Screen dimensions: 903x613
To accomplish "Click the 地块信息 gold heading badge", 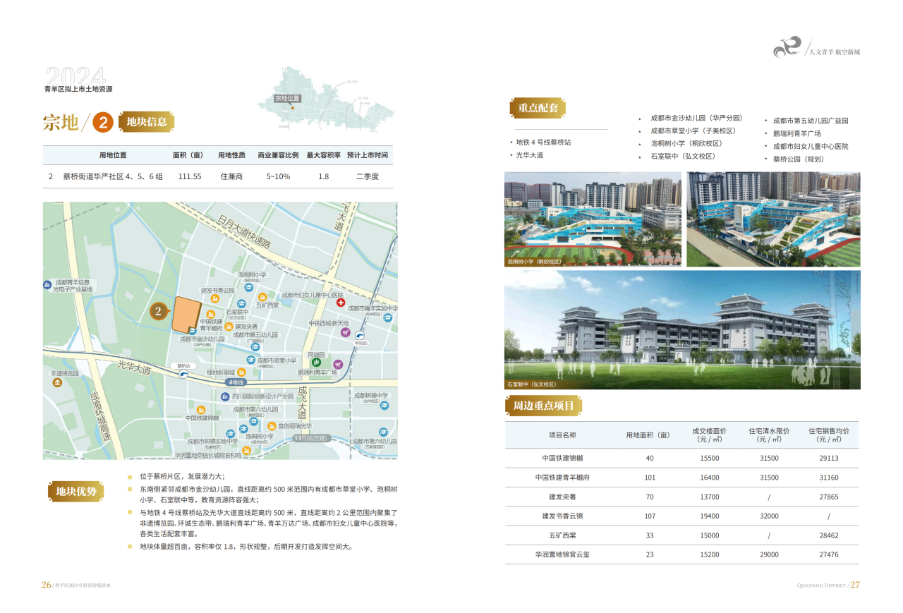I will coord(147,122).
